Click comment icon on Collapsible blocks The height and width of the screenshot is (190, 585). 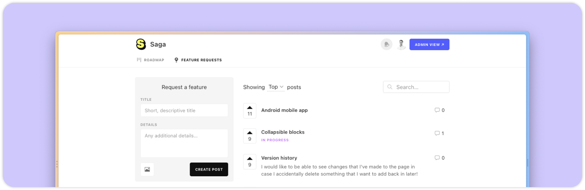pos(437,133)
